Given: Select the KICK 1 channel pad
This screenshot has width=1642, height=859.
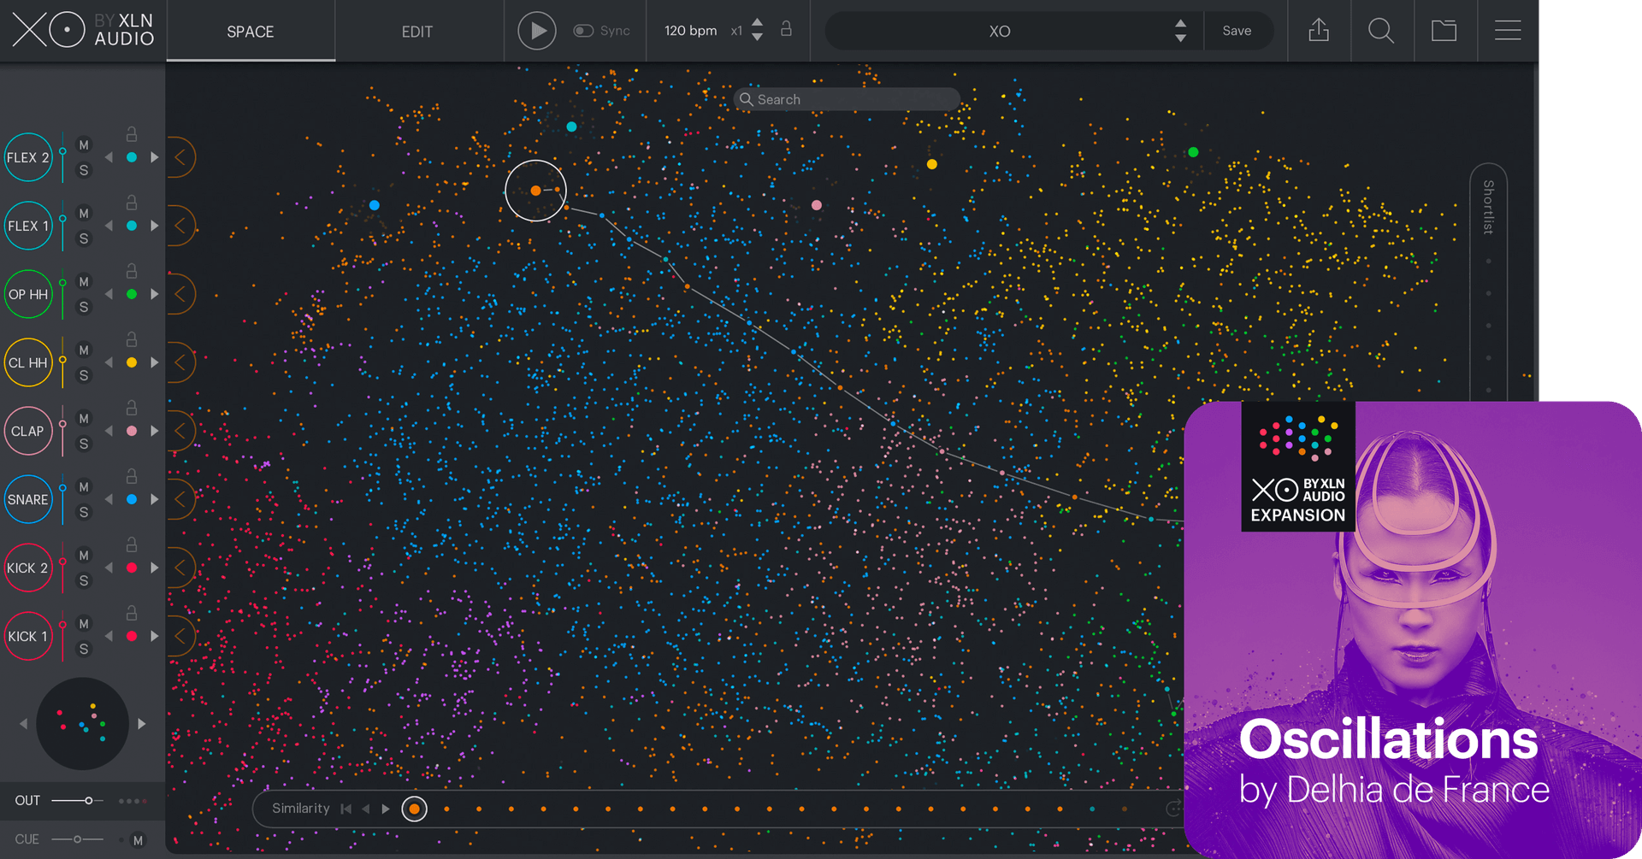Looking at the screenshot, I should click(x=28, y=636).
